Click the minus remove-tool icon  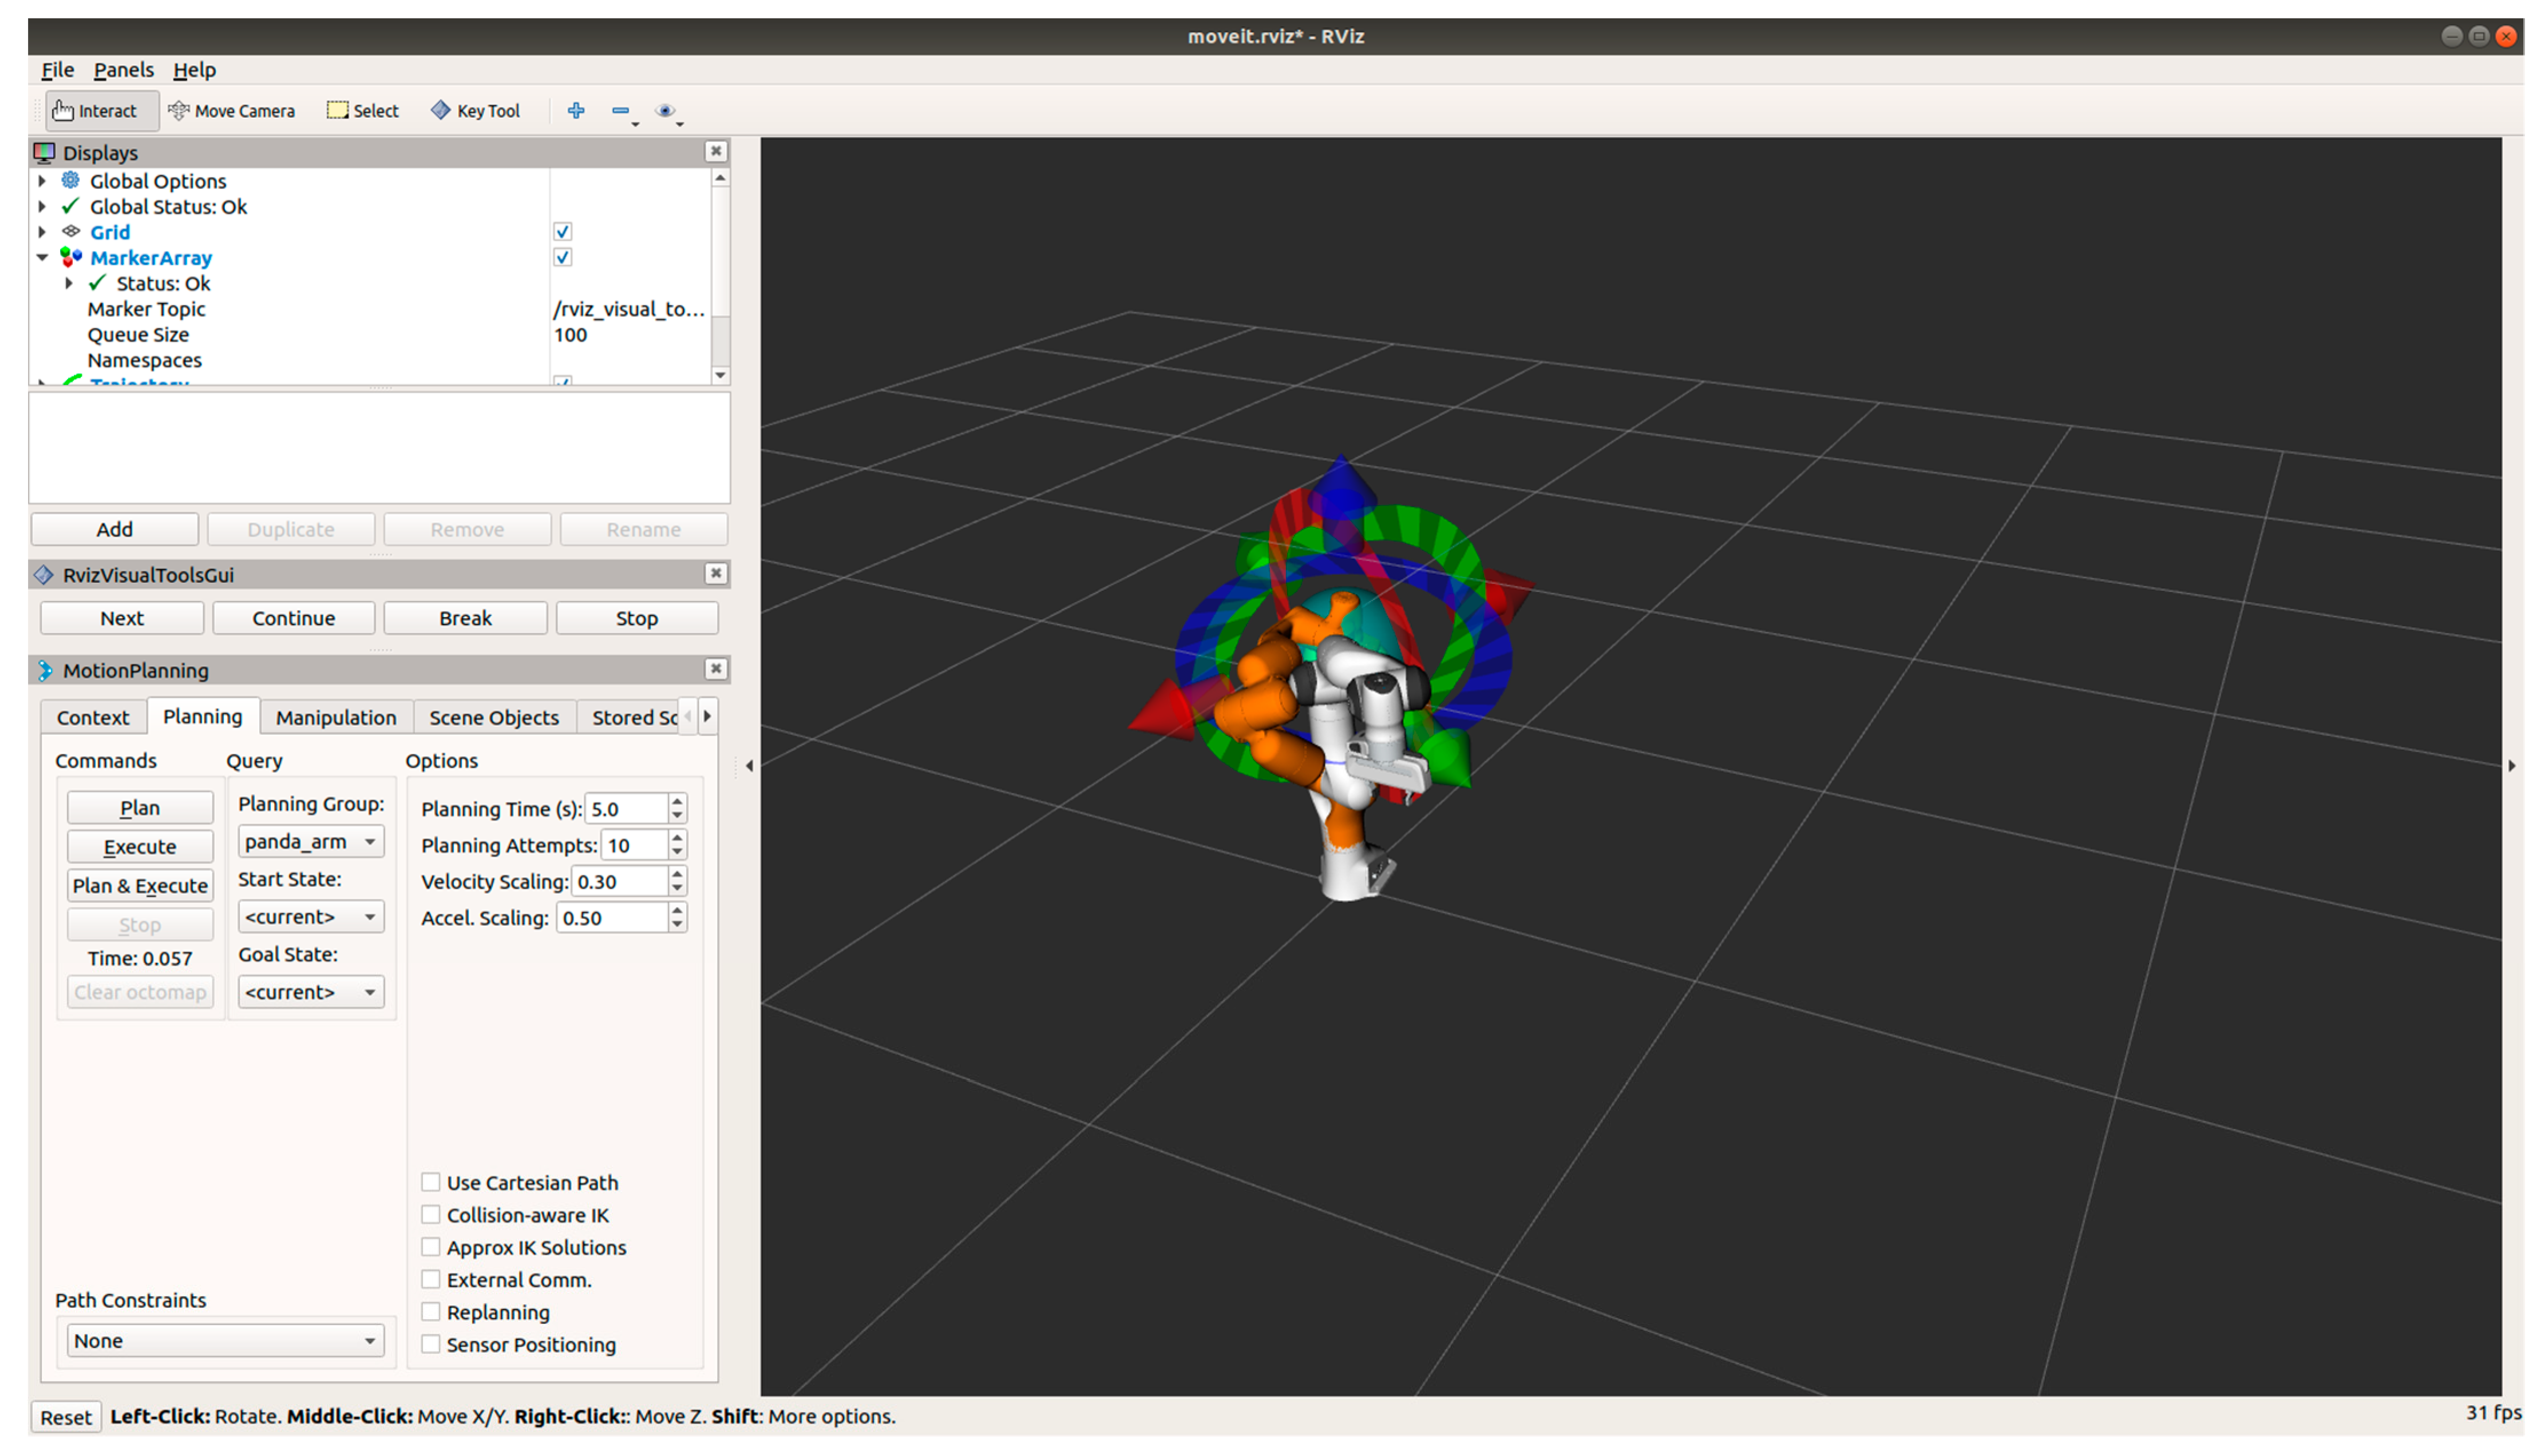[620, 110]
